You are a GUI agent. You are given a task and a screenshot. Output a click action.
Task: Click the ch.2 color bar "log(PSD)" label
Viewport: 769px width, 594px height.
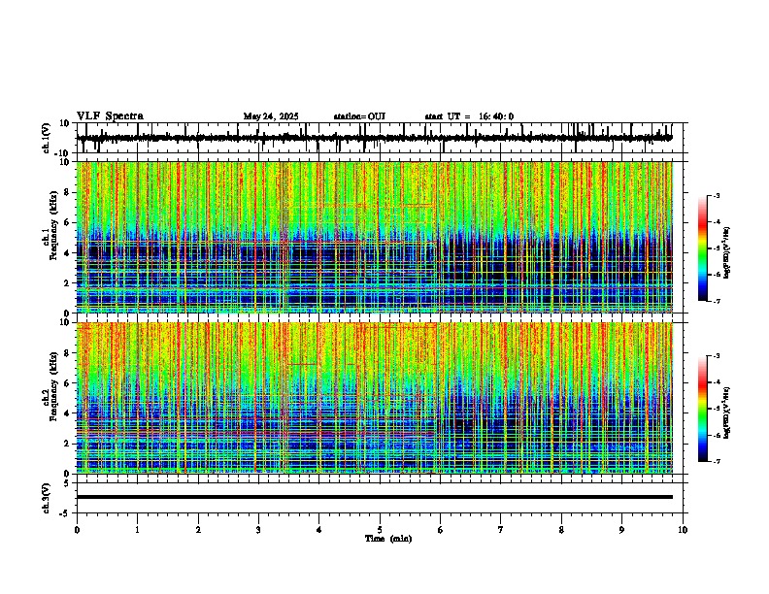(x=727, y=412)
